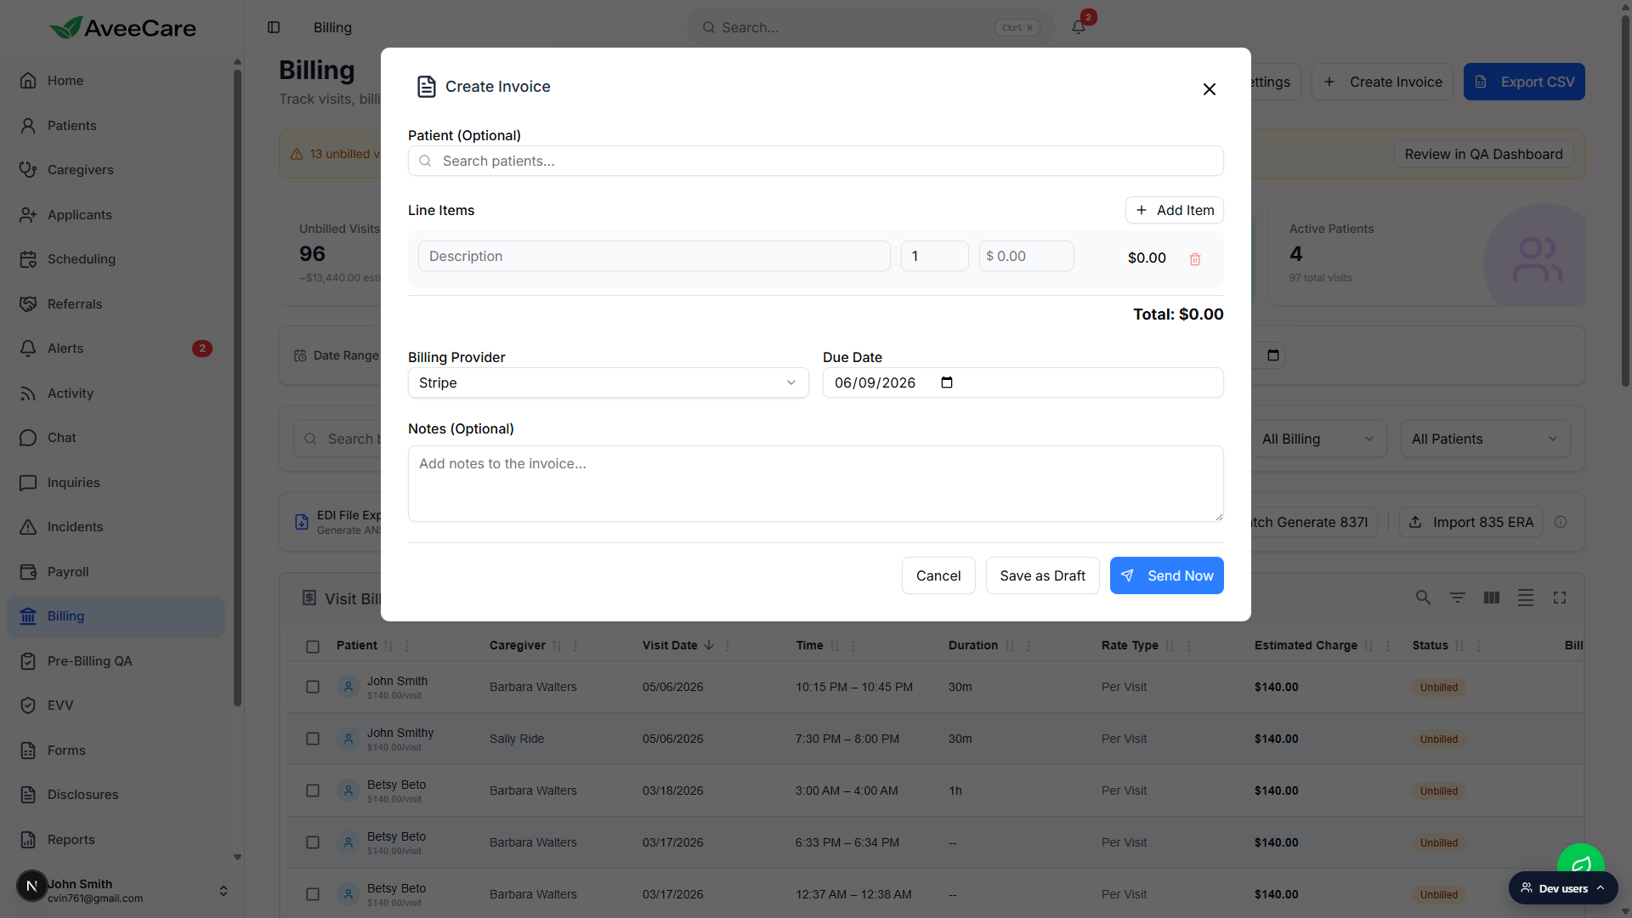Image resolution: width=1632 pixels, height=918 pixels.
Task: Check Betsy Beto 12:37 AM row
Action: click(313, 894)
